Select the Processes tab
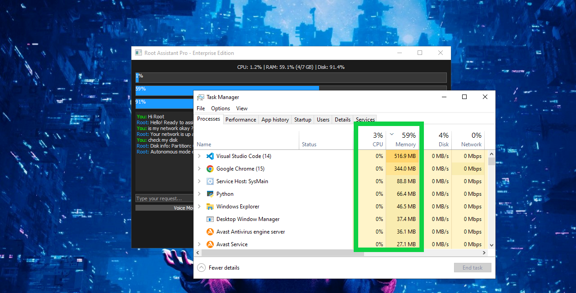Image resolution: width=576 pixels, height=293 pixels. [209, 119]
